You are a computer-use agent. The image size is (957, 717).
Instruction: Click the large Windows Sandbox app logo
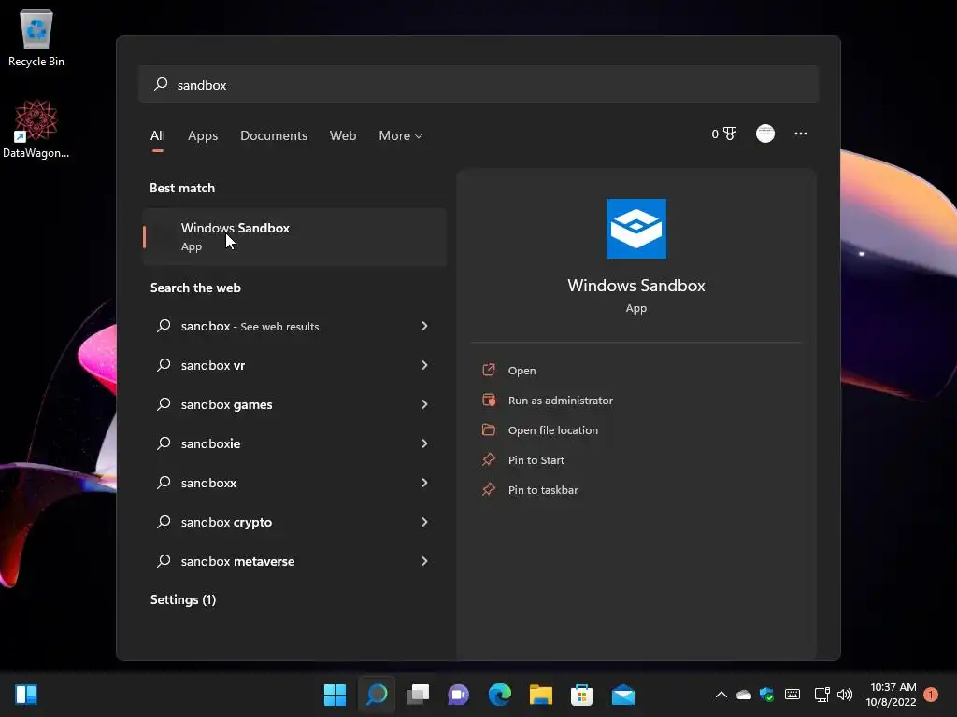click(636, 229)
